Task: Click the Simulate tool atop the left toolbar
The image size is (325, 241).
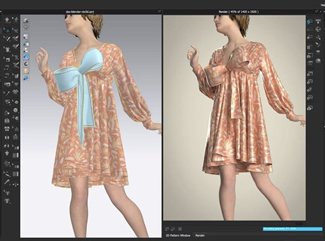Action: coord(7,20)
